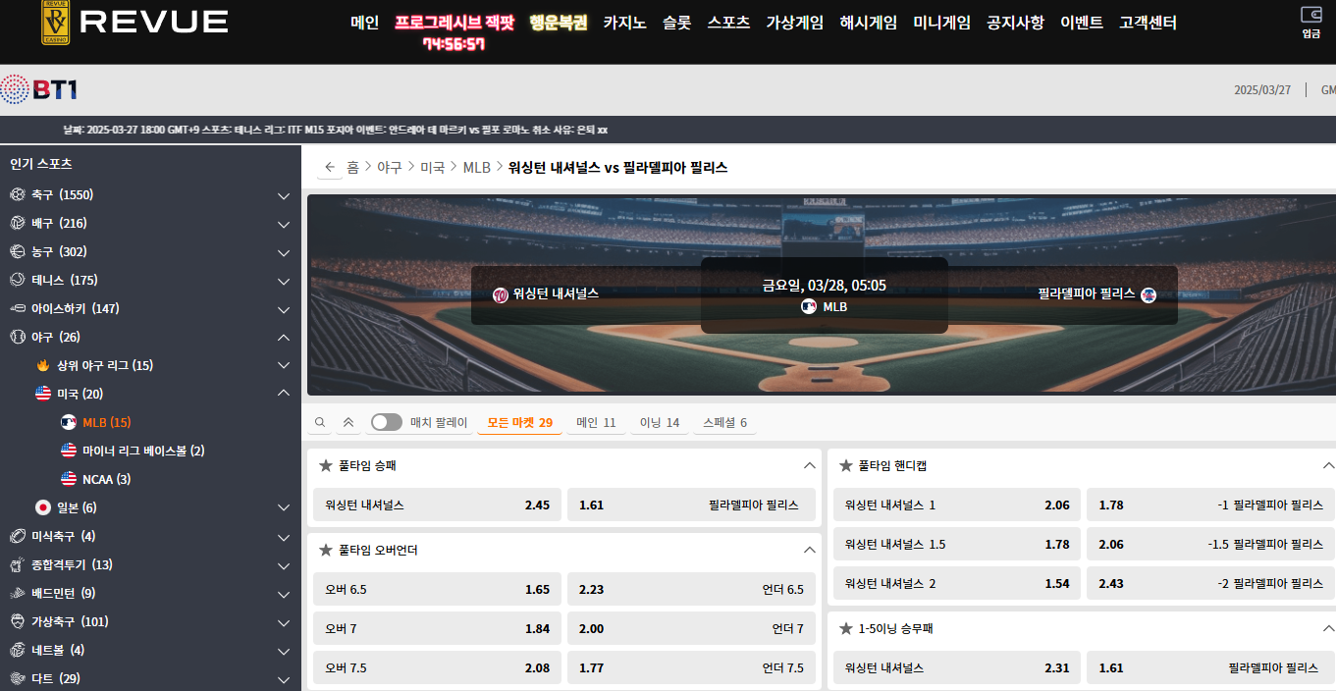
Task: Click the REVUE casino logo
Action: [134, 23]
